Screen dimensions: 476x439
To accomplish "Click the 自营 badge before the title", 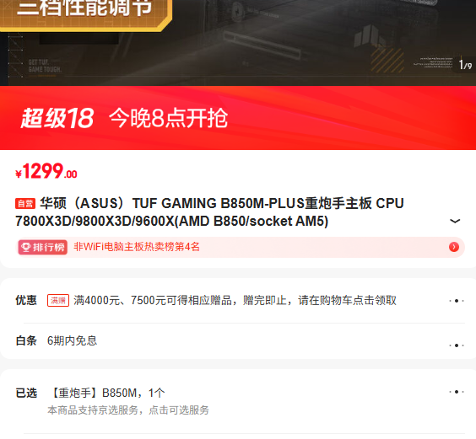I will (25, 203).
